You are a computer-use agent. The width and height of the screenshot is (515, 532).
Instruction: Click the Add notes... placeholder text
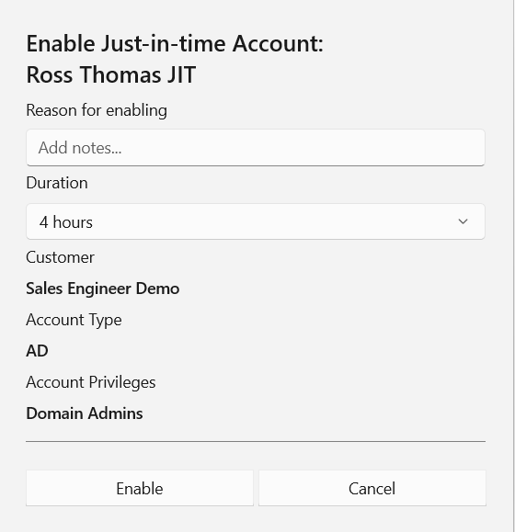[80, 148]
